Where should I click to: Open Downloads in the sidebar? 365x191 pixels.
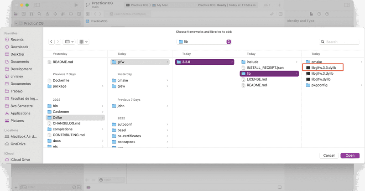[x=19, y=47]
